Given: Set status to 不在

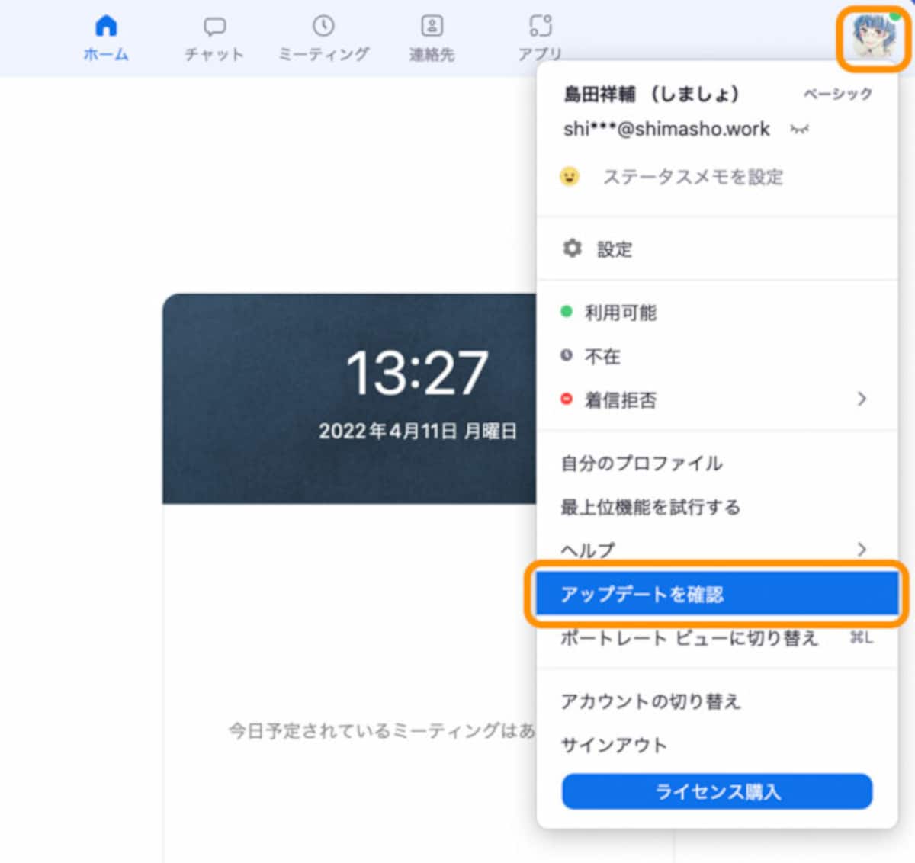Looking at the screenshot, I should 717,356.
